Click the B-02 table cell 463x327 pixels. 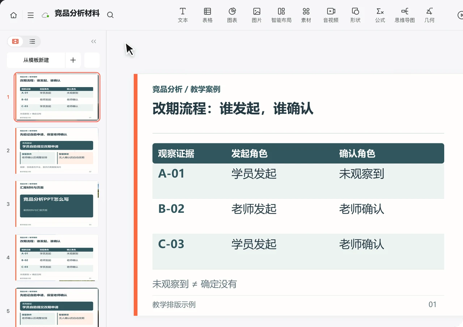171,209
